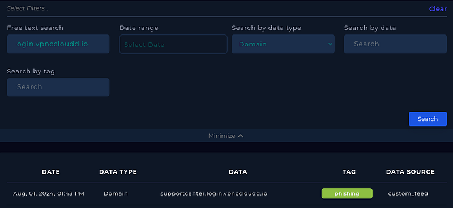Image resolution: width=453 pixels, height=208 pixels.
Task: Collapse the filter panel via Minimize
Action: (226, 136)
